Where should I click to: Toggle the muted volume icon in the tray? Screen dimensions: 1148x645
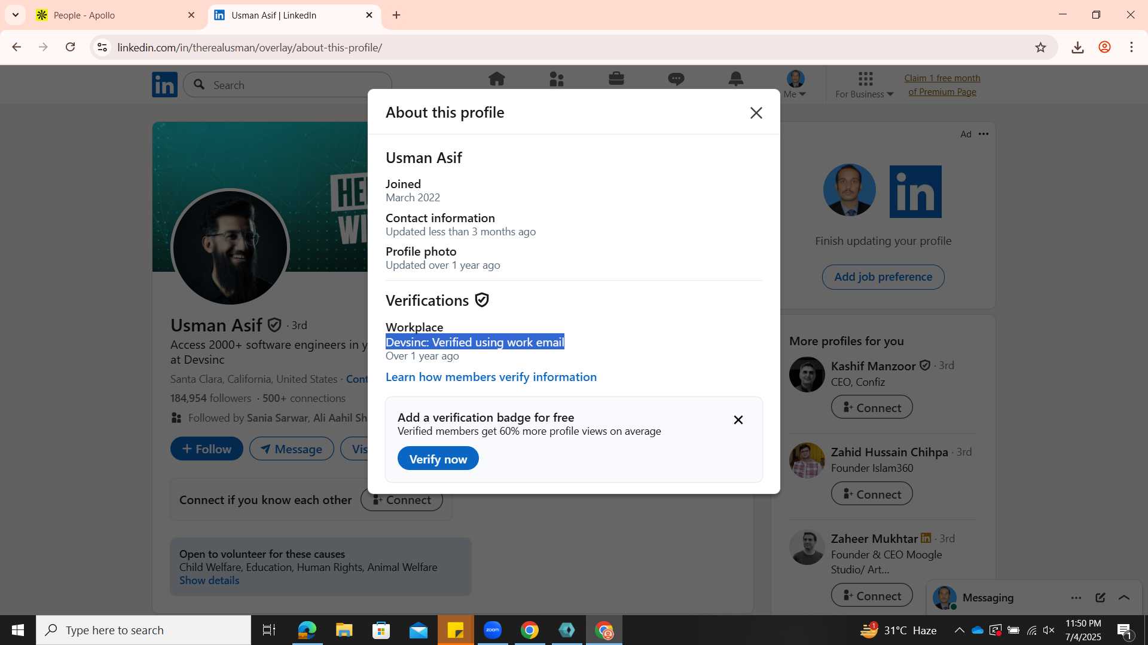click(x=1049, y=630)
